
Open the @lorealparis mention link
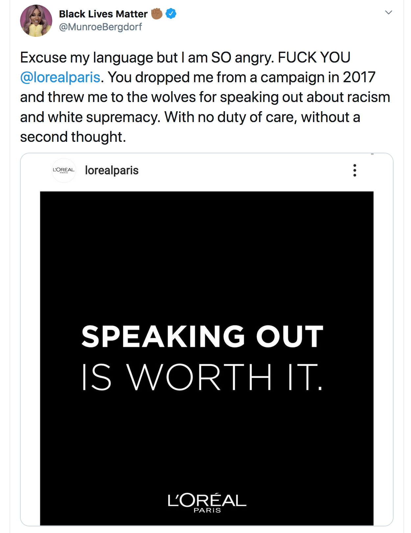60,77
